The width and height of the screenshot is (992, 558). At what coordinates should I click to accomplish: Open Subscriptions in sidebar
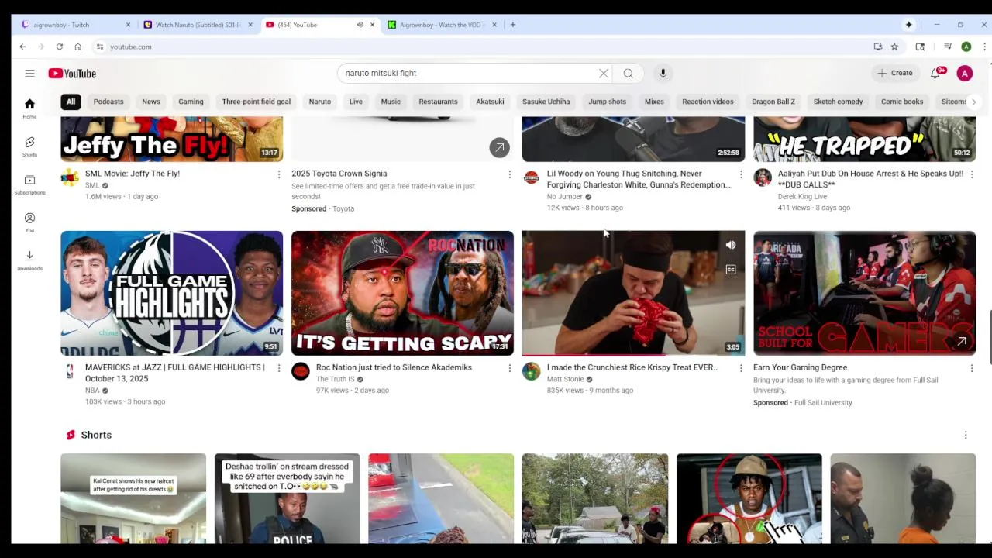29,184
